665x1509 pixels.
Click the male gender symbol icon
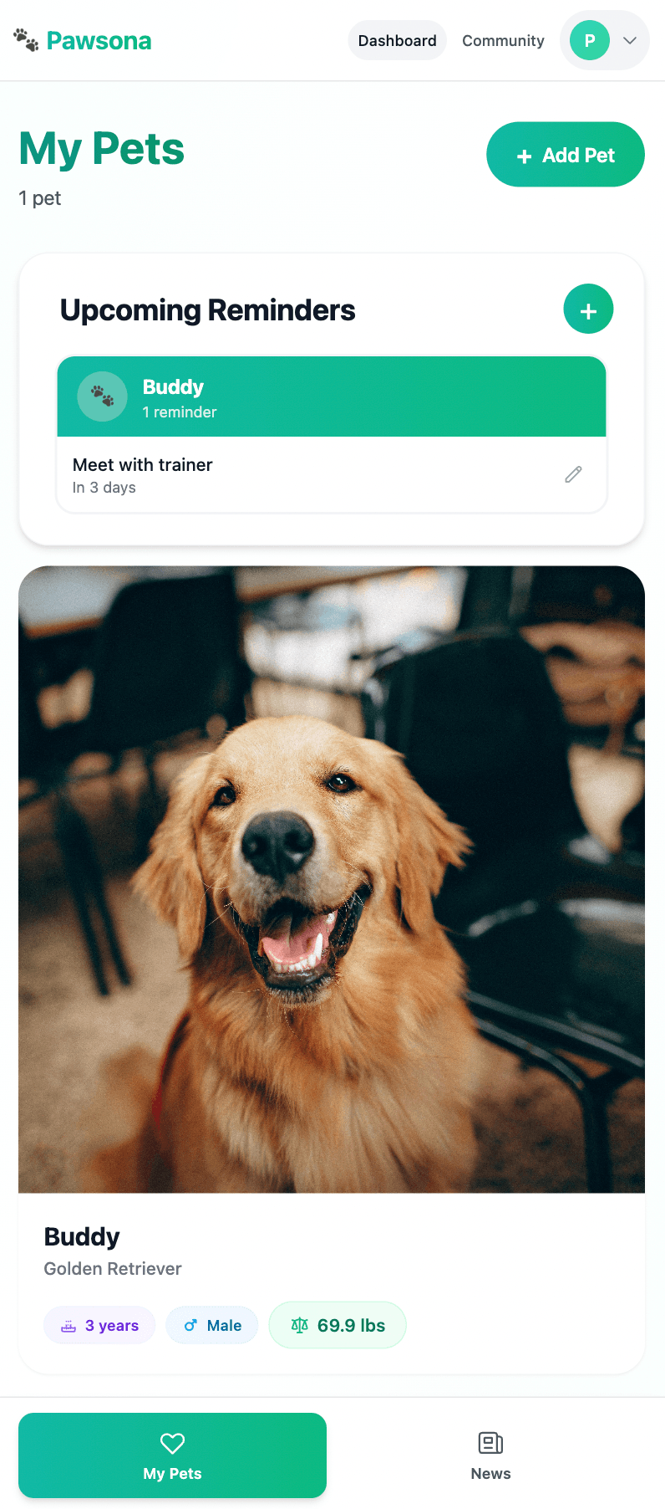[x=190, y=1325]
